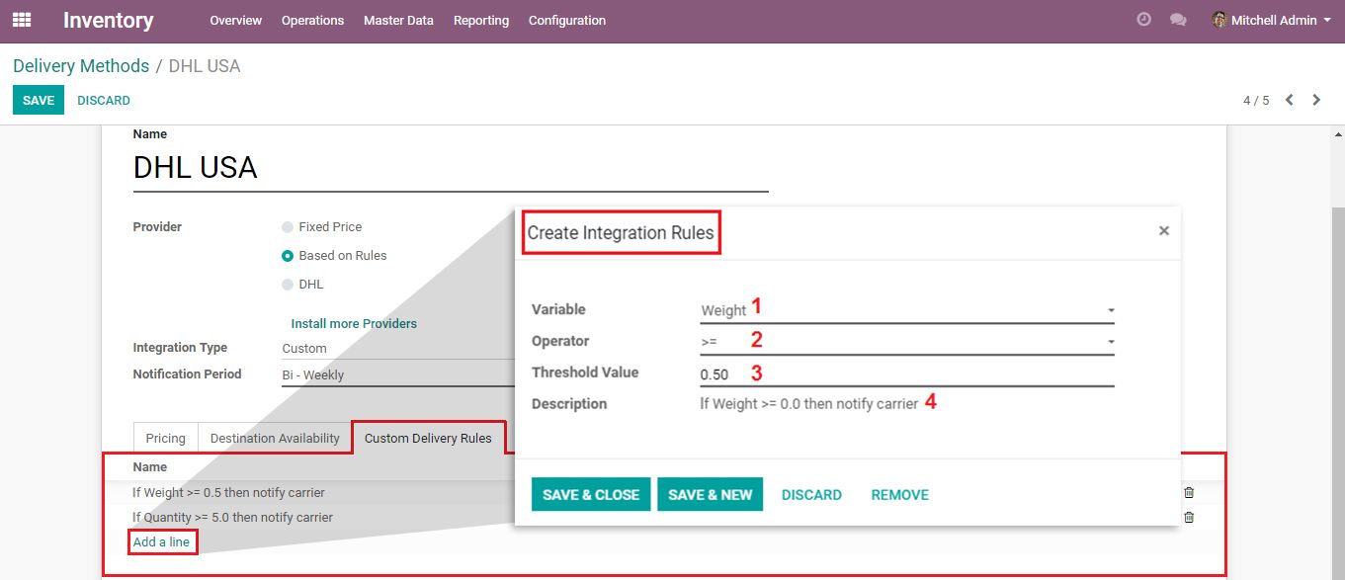
Task: Open the Integration Type Custom dropdown
Action: click(397, 349)
